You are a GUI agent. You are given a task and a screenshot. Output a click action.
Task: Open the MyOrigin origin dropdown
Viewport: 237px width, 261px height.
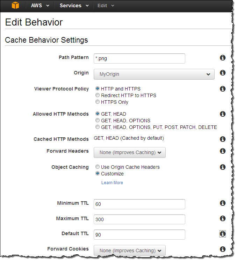(x=154, y=74)
